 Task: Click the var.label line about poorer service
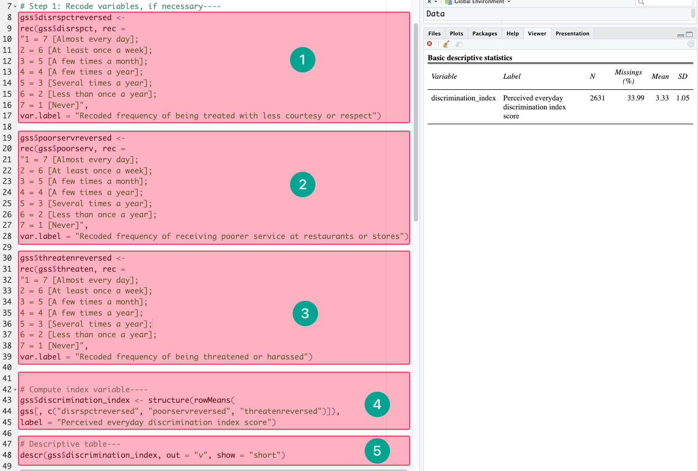point(214,236)
